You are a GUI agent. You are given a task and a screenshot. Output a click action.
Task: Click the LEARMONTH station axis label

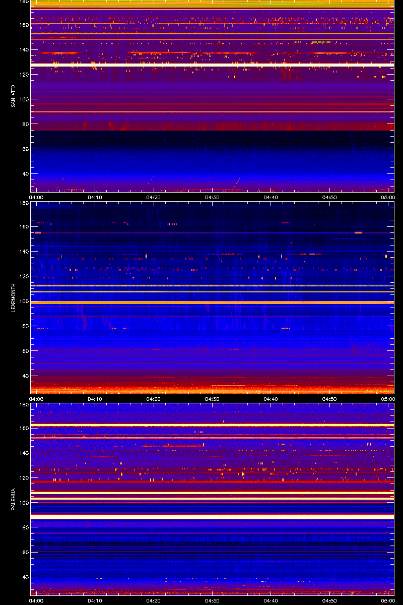(x=13, y=297)
